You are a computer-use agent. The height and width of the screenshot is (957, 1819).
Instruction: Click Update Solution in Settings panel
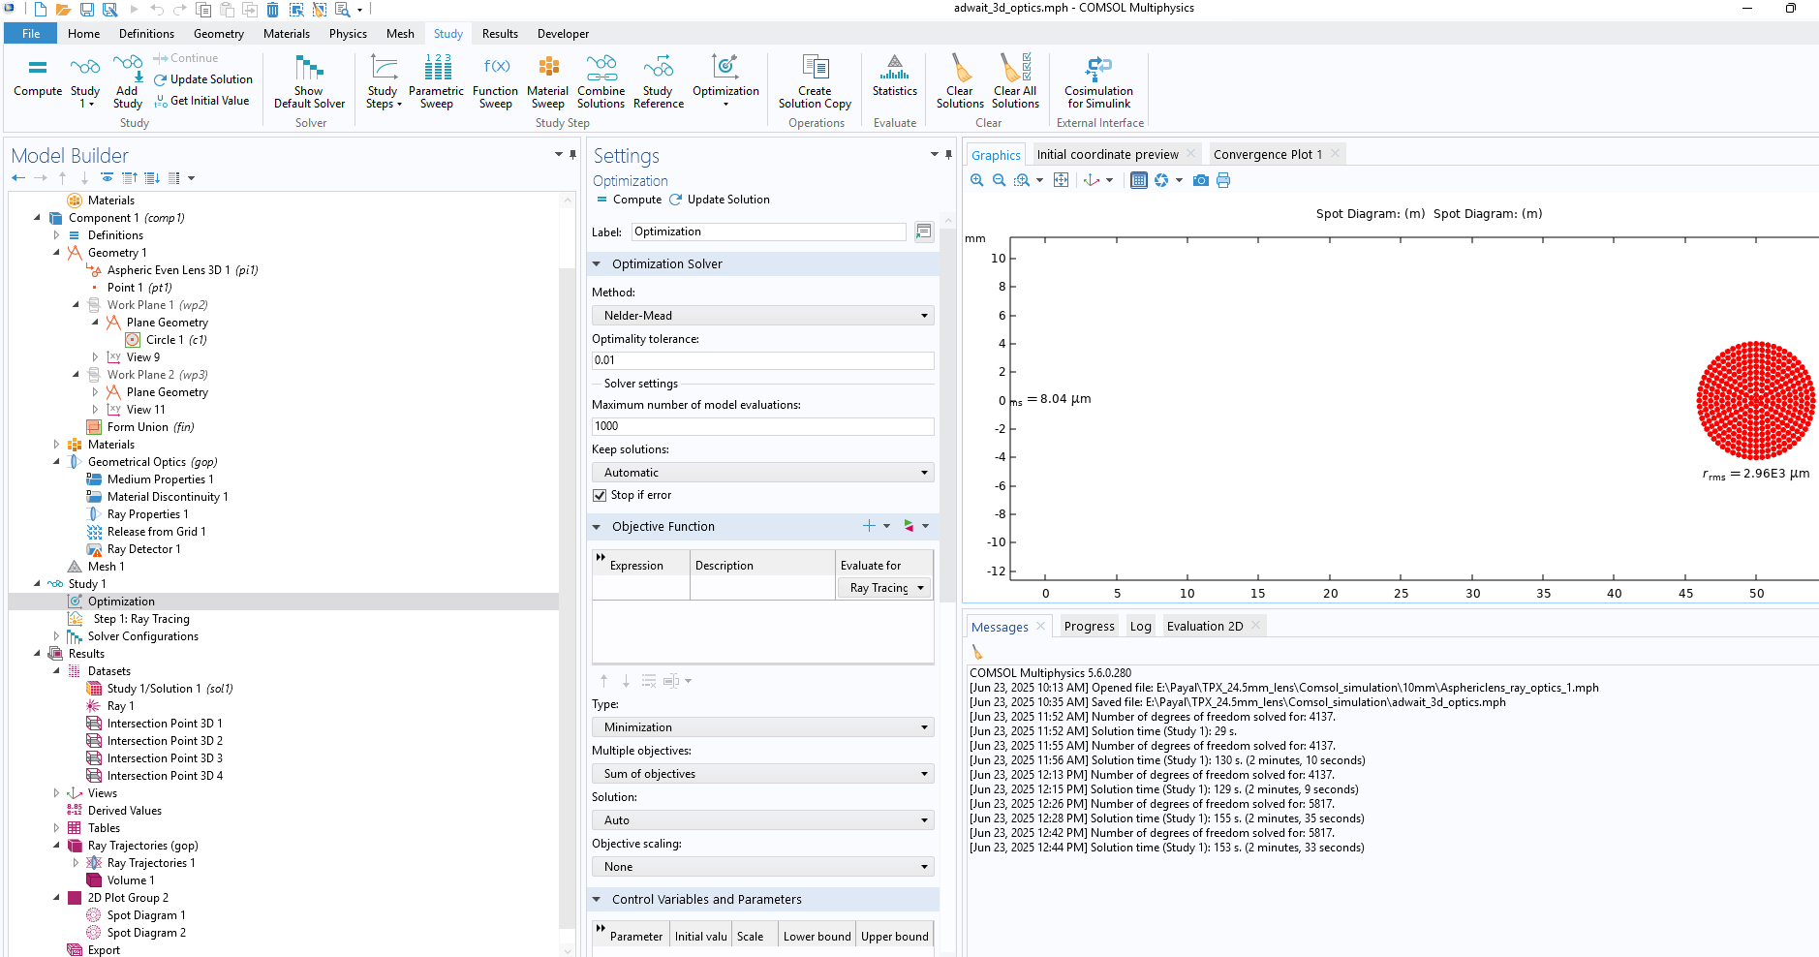coord(720,200)
